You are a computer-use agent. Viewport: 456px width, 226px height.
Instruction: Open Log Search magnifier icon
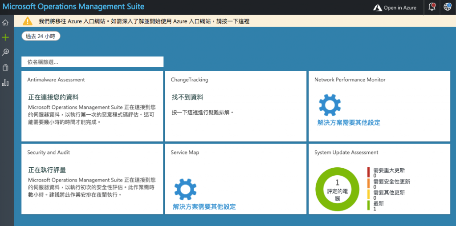pyautogui.click(x=5, y=52)
